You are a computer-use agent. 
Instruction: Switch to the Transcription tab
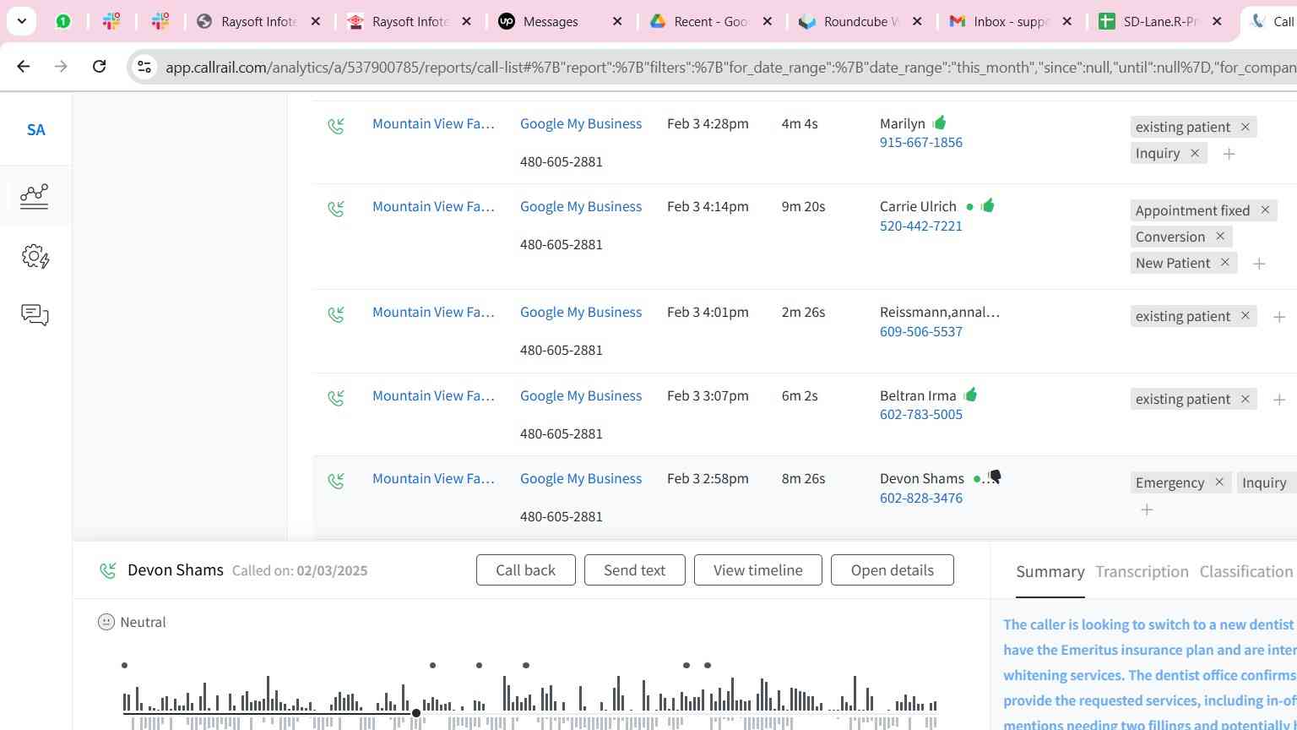coord(1142,572)
